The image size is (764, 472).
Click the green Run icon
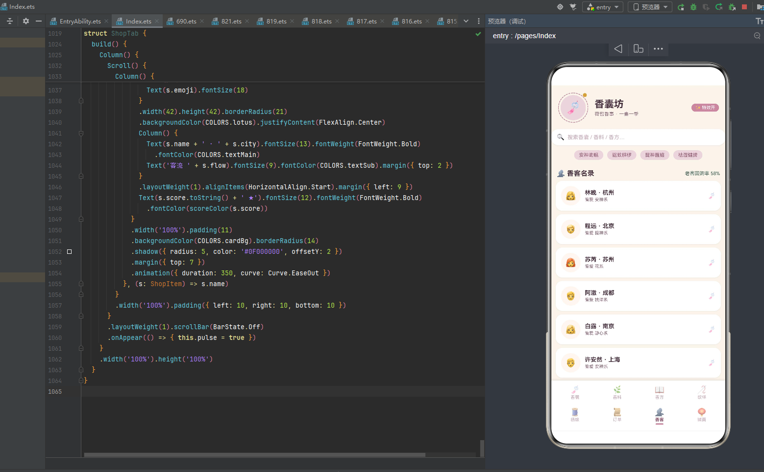click(681, 7)
